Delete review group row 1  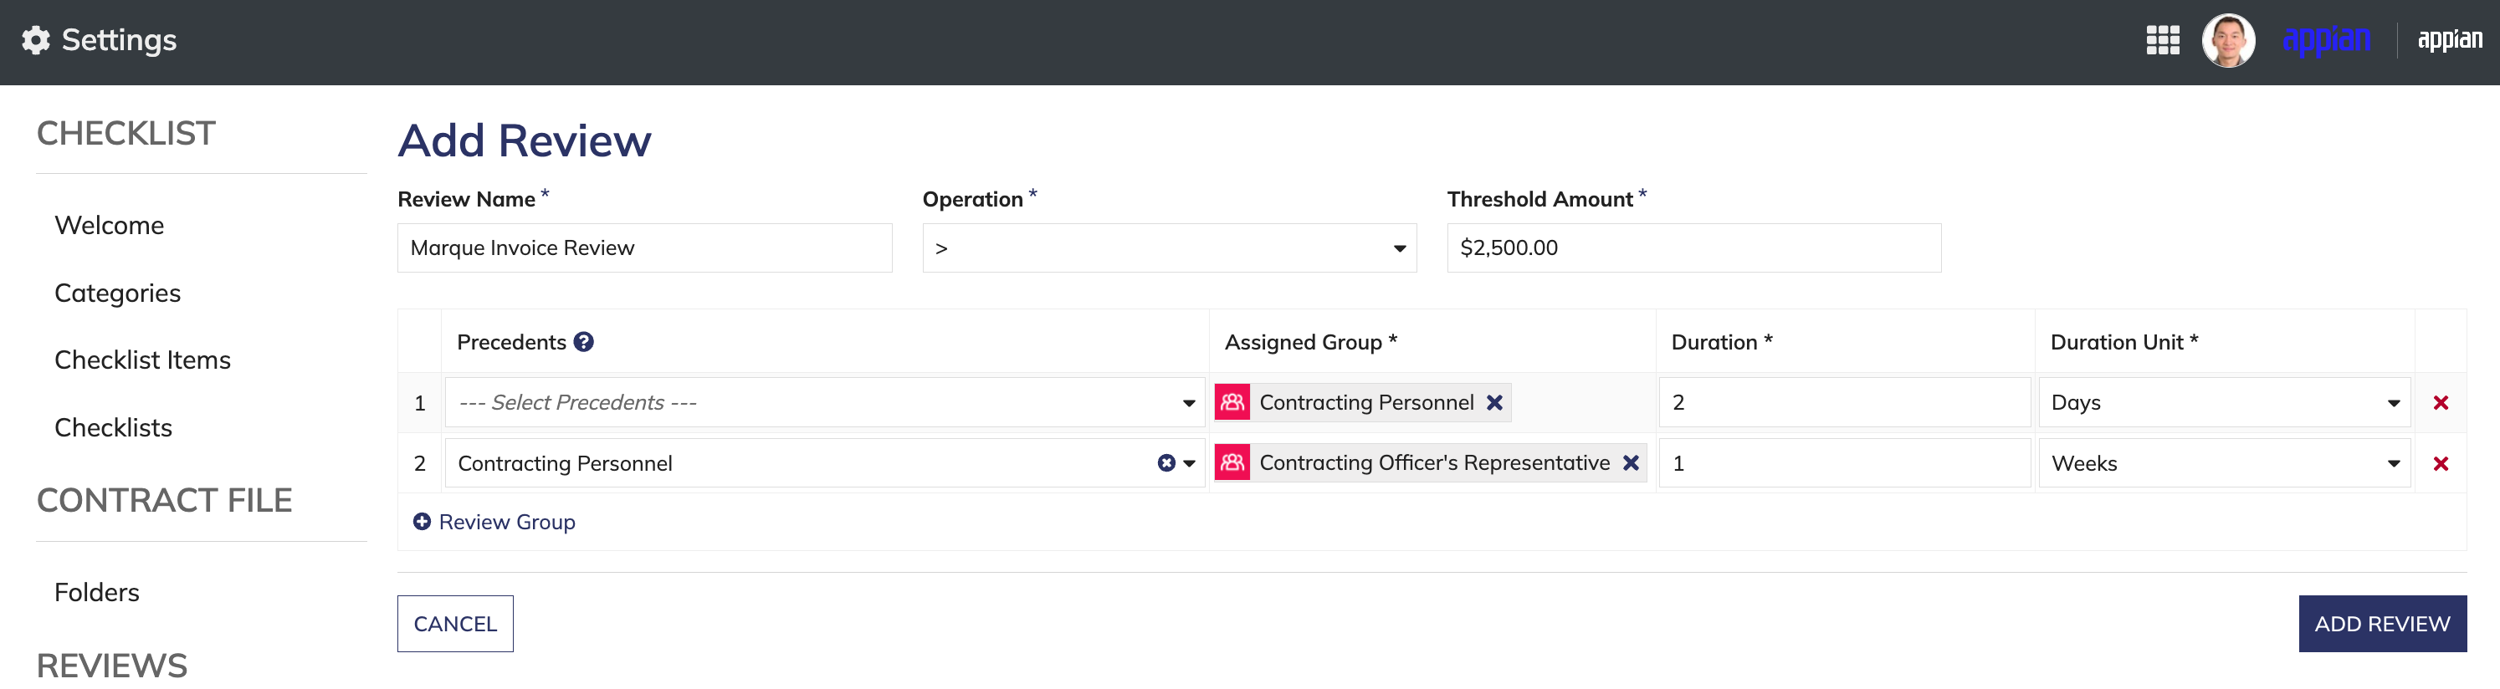[x=2441, y=401]
